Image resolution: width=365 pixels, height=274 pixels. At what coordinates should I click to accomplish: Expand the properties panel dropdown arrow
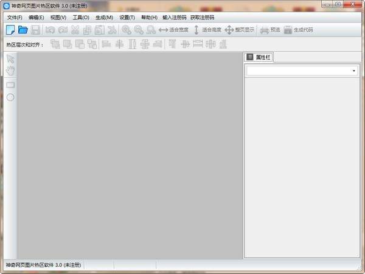354,71
